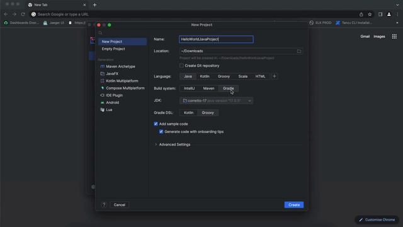The height and width of the screenshot is (227, 403).
Task: Click Customise Chrome button
Action: pos(377,220)
